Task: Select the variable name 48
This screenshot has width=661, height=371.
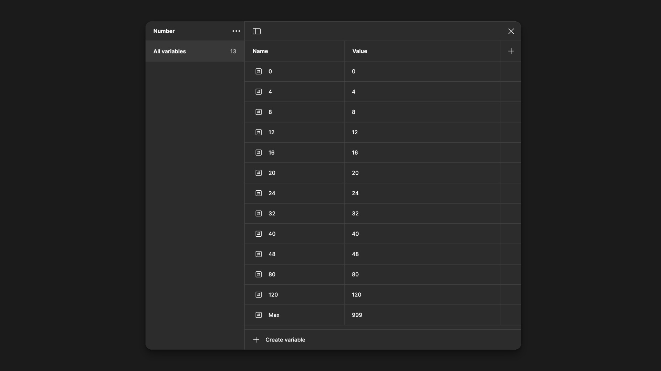Action: pyautogui.click(x=272, y=254)
